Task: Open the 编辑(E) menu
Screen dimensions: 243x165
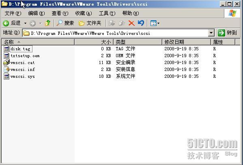Action: coord(37,13)
